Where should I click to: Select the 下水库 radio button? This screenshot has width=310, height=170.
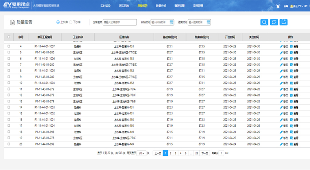70,22
